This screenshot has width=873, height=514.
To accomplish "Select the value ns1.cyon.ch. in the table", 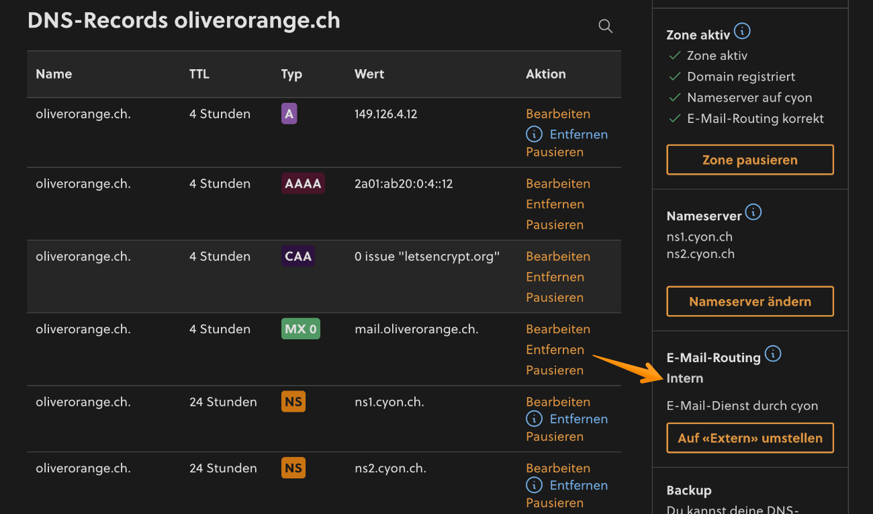I will pos(389,402).
